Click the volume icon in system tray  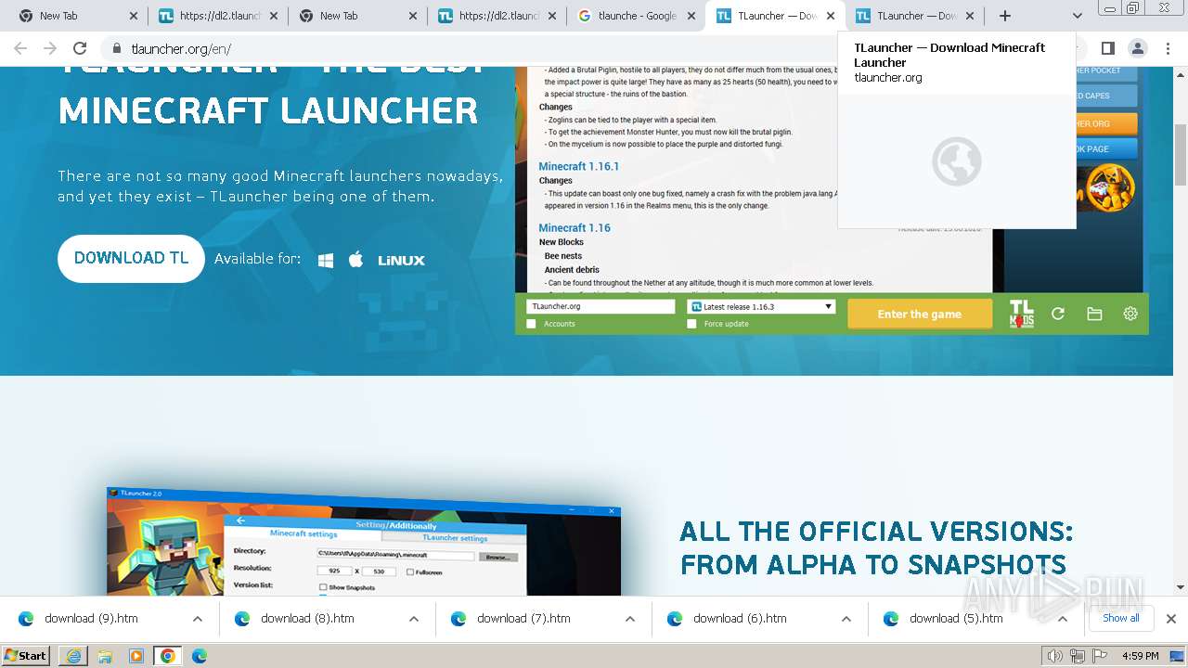(x=1055, y=656)
